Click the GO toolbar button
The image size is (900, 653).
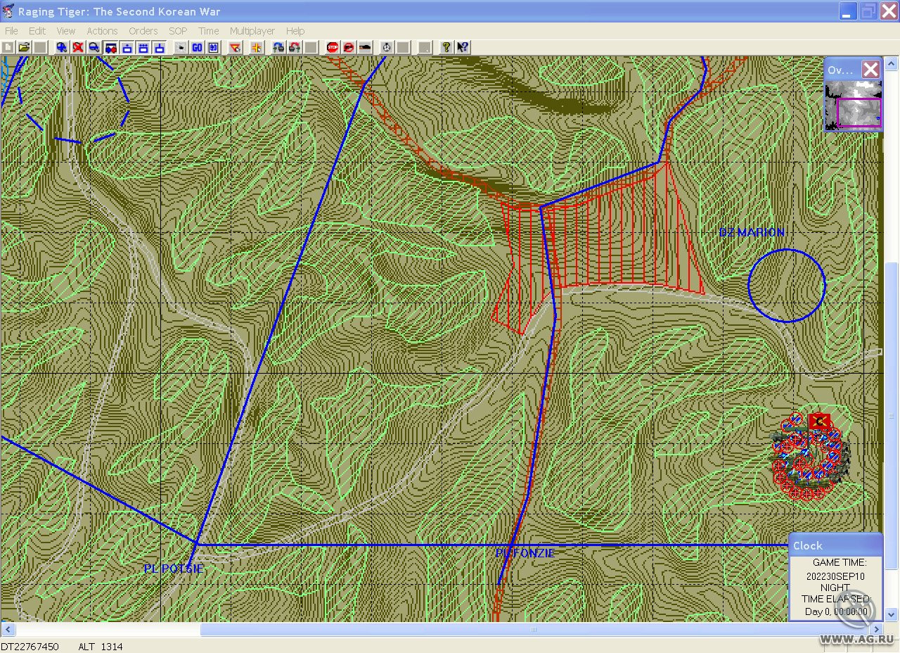pos(197,47)
